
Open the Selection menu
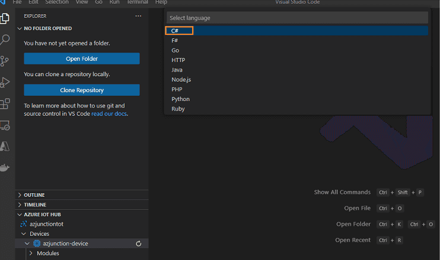[57, 2]
